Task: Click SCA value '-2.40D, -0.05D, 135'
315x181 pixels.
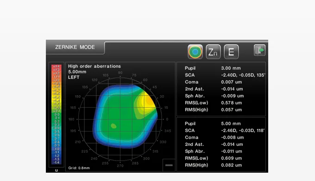Action: click(243, 75)
